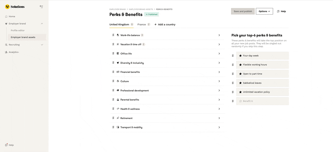Expand the Work-life balance category chevron
The image size is (333, 152).
(x=219, y=35)
